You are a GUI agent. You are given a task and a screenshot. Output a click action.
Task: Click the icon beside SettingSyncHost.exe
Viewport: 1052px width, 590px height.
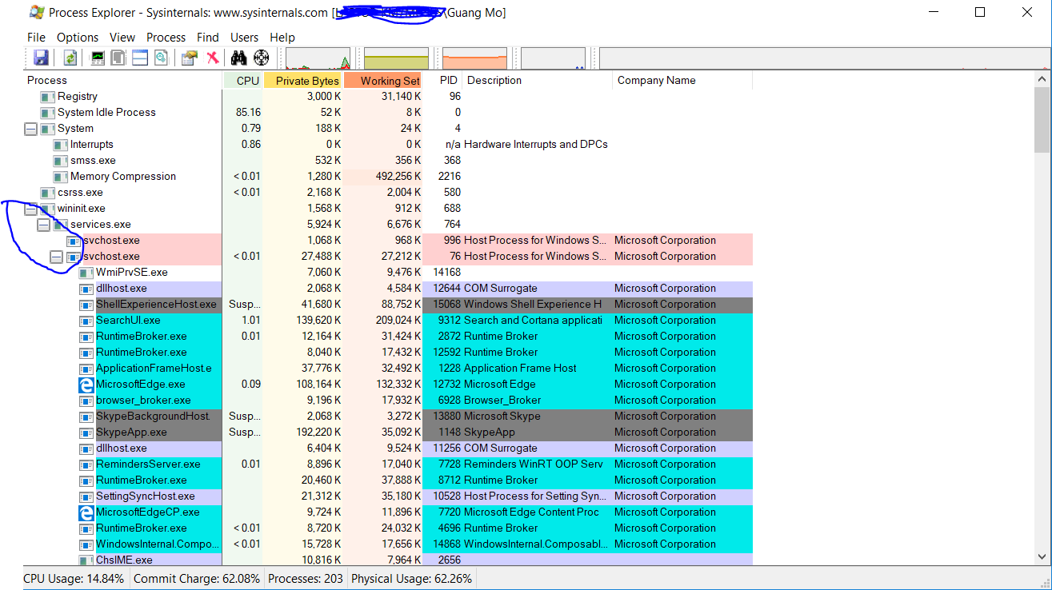[x=86, y=496]
